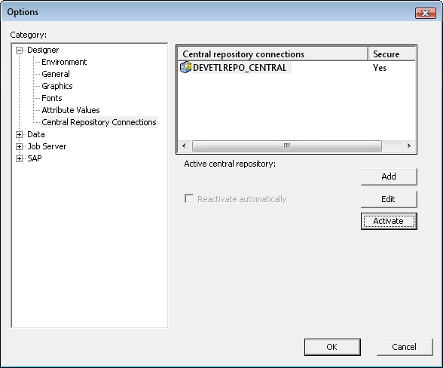Close the Options dialog with the X

click(x=425, y=13)
